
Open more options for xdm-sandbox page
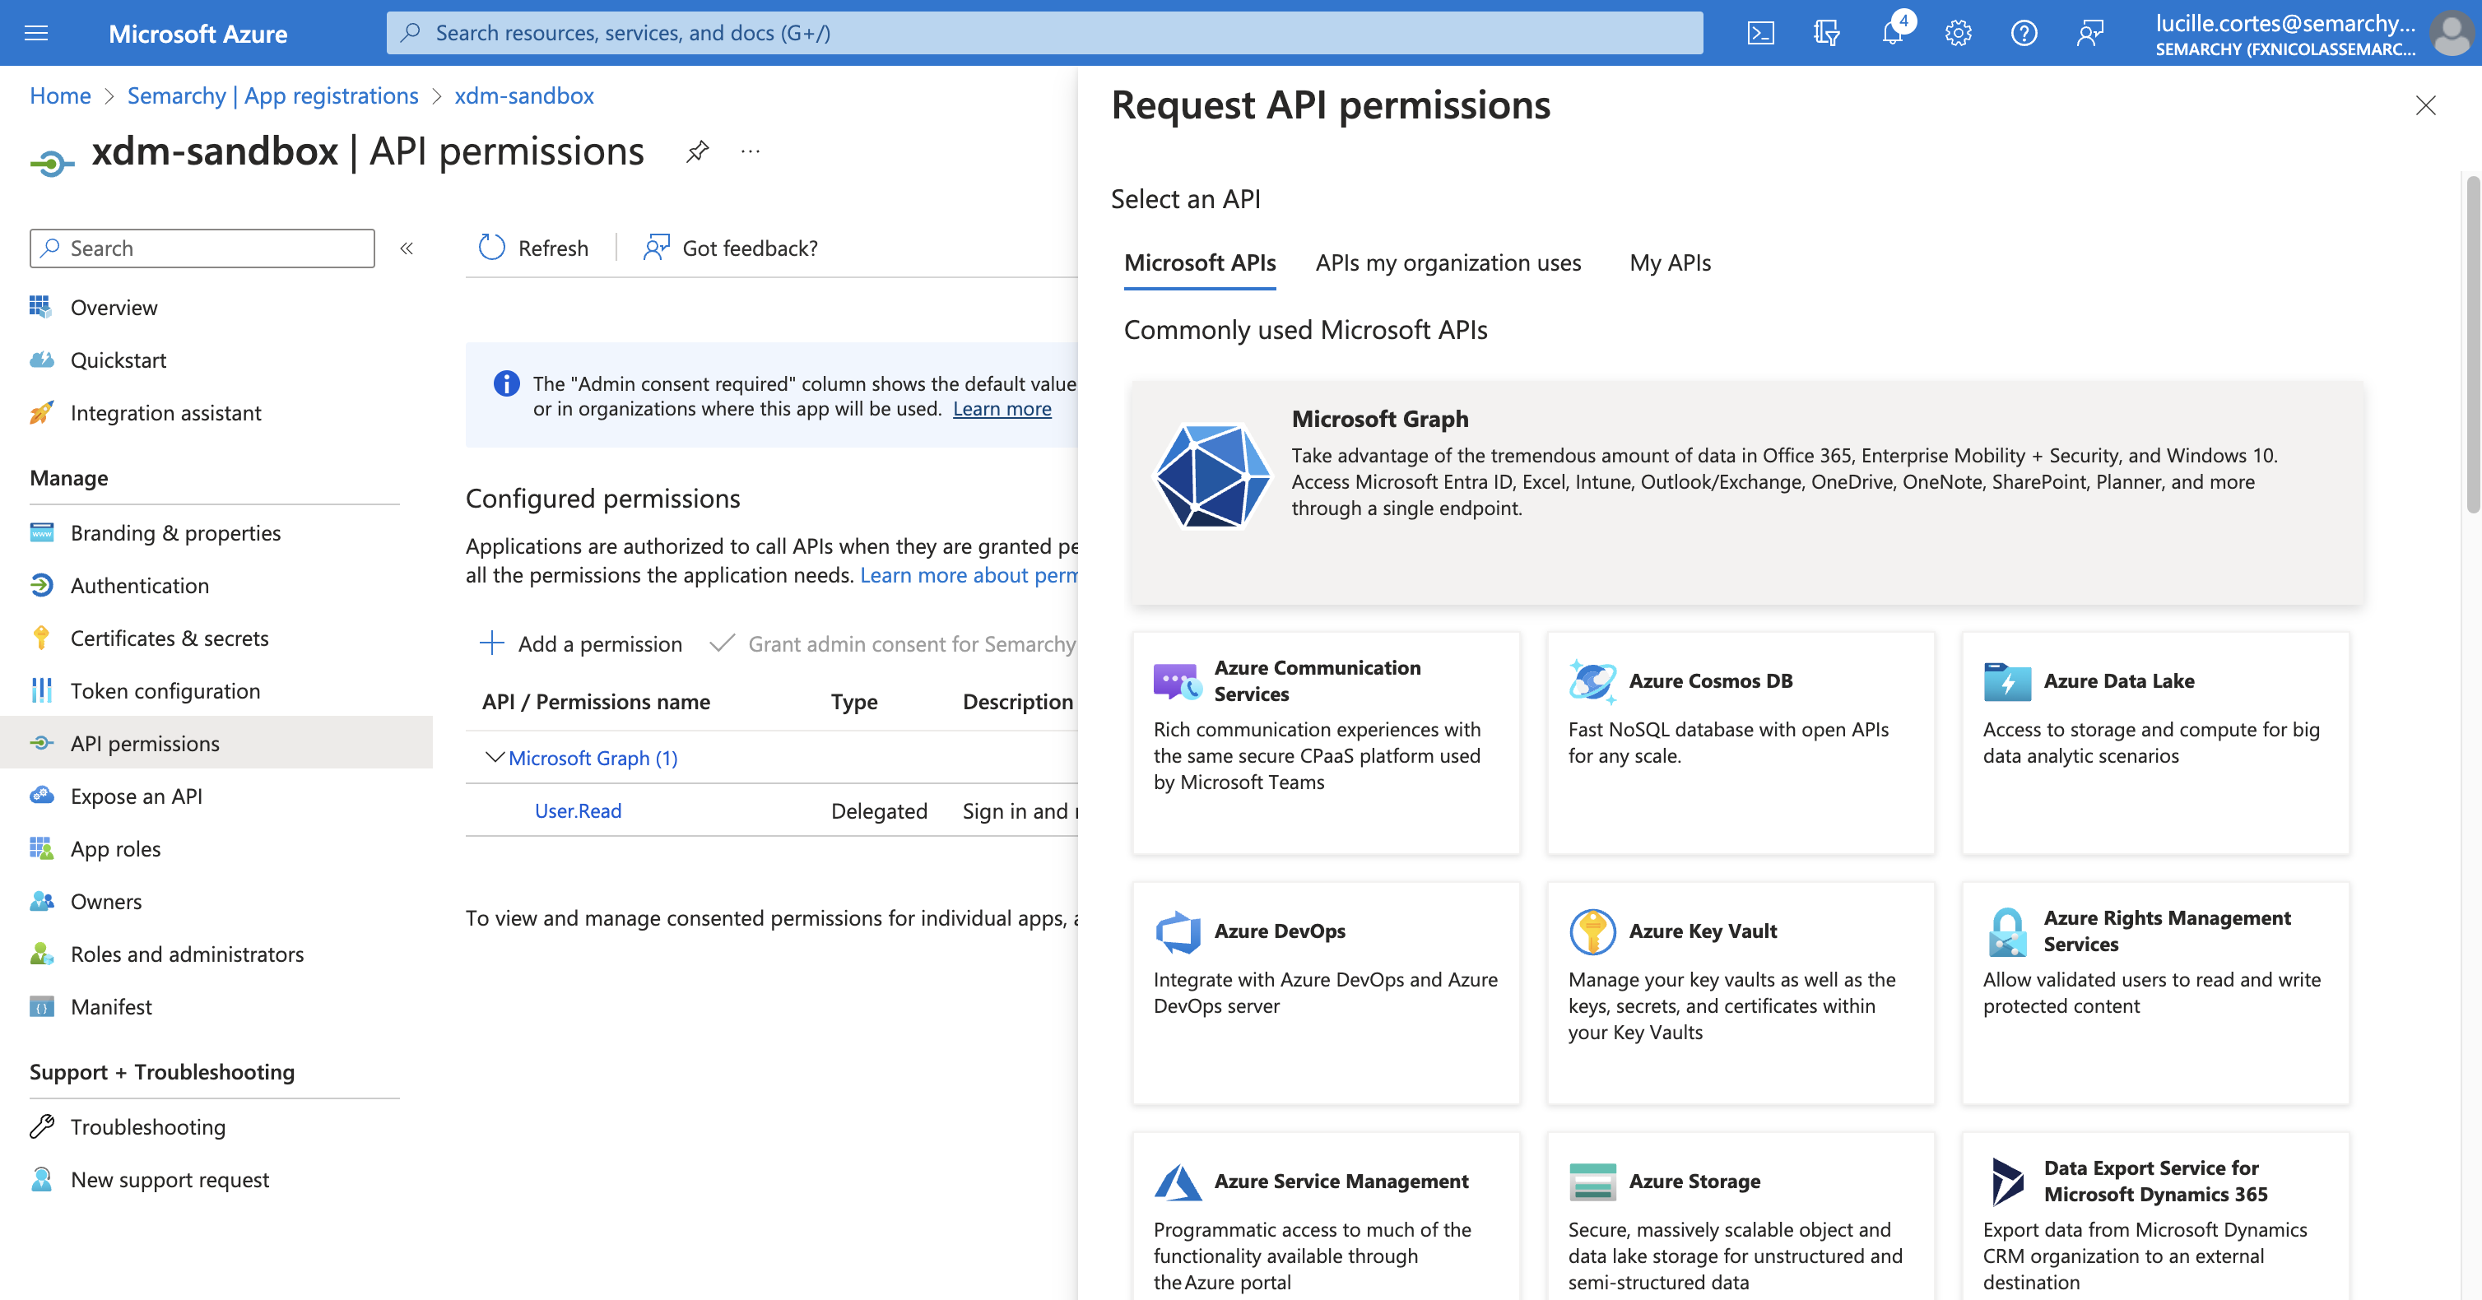[x=750, y=151]
